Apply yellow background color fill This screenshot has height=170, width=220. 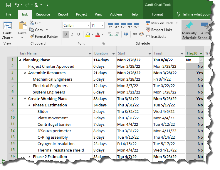(88, 34)
